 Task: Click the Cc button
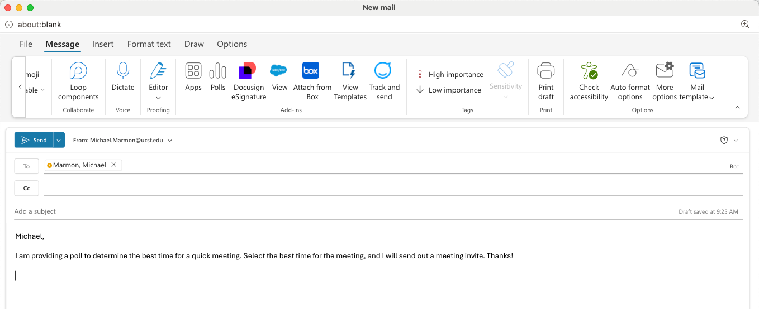[26, 189]
